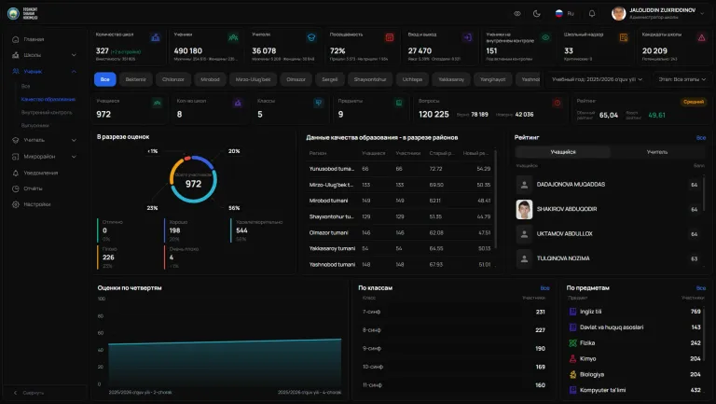Screen dimensions: 716x404
Task: Click the orange icon in Школьный надзор card
Action: click(x=624, y=37)
